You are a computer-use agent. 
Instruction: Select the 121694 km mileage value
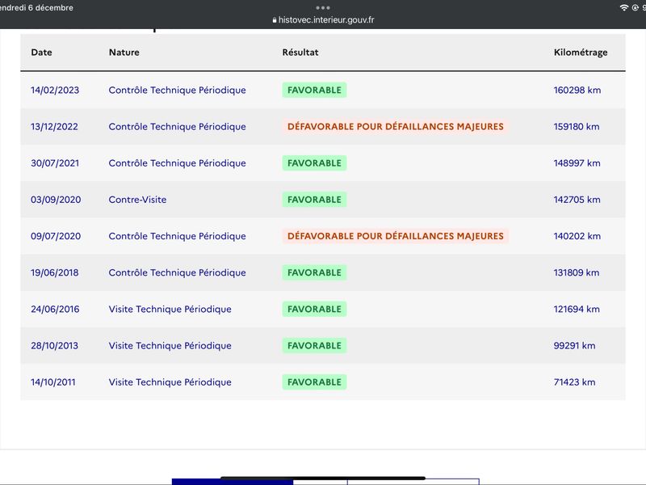click(x=577, y=309)
